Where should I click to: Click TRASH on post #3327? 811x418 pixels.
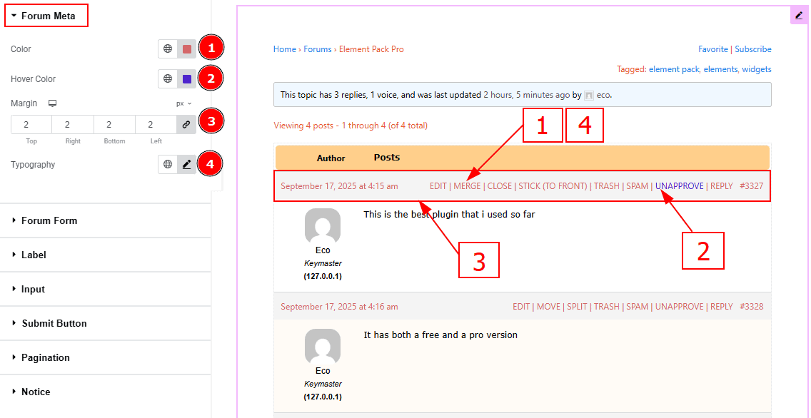tap(607, 186)
